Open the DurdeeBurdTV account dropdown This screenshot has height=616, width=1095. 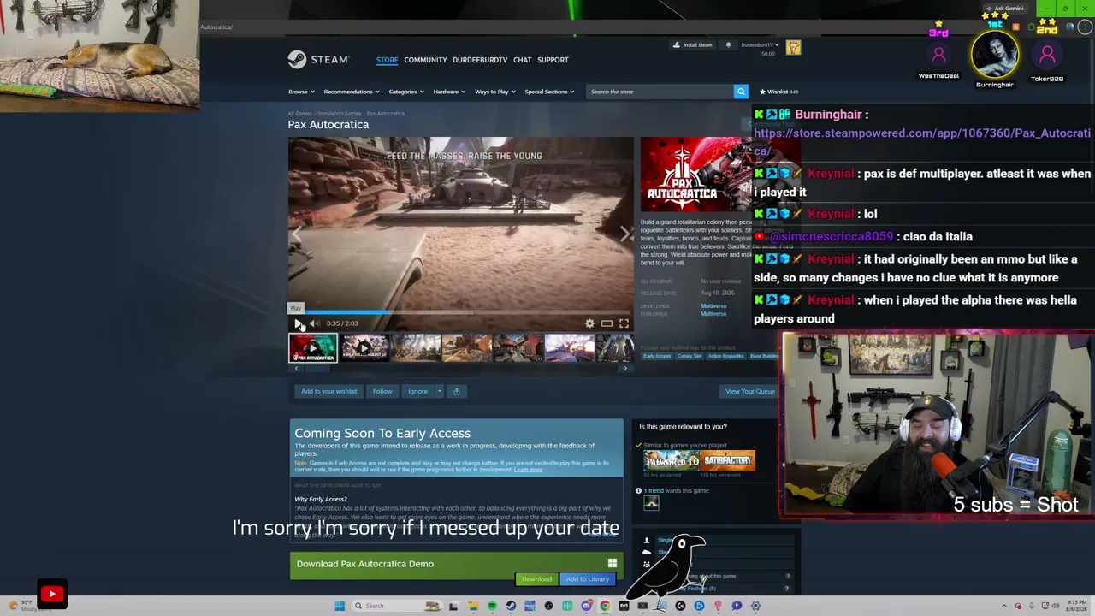760,45
